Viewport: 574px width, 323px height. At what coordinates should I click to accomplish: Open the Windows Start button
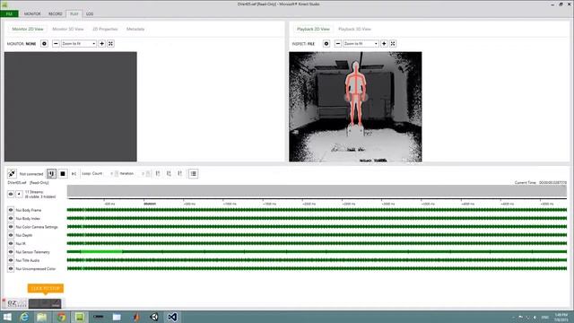(7, 317)
